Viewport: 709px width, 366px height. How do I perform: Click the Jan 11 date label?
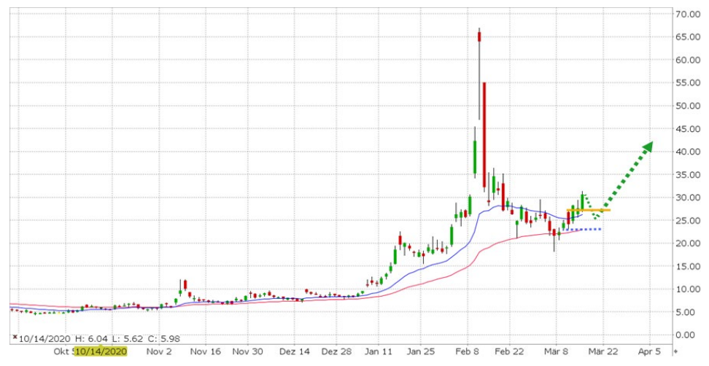[x=379, y=351]
